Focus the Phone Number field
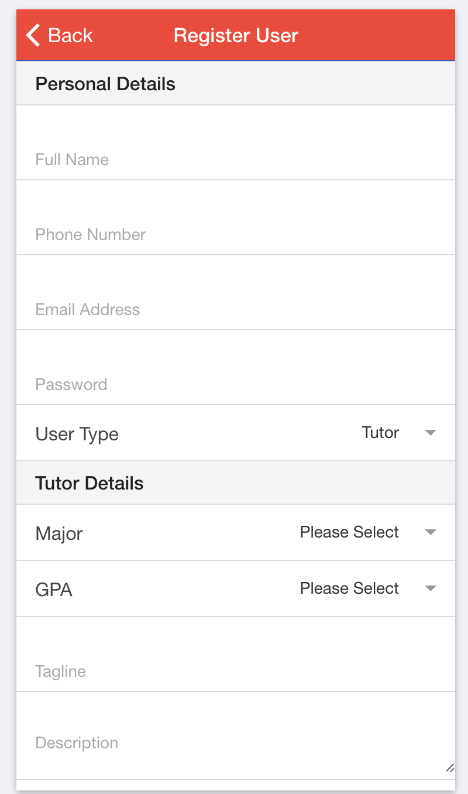468x794 pixels. pos(235,234)
